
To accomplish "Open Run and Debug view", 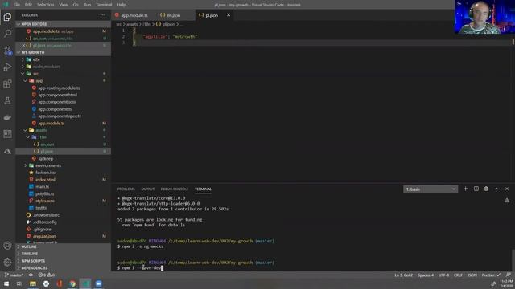I will [7, 67].
